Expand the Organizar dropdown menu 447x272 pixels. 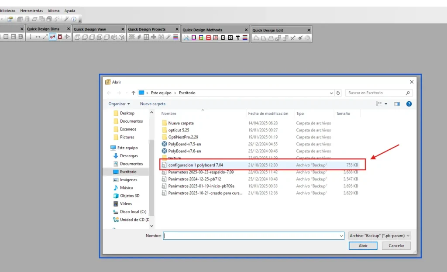click(x=119, y=104)
